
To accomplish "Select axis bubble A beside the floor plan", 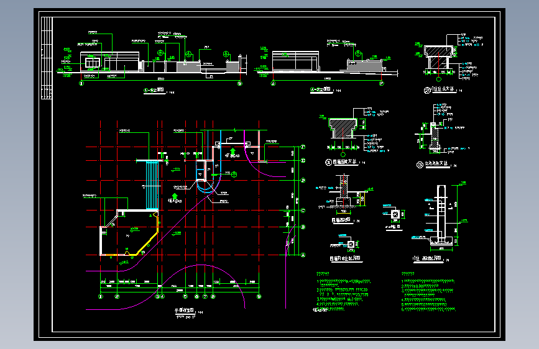I will 303,255.
